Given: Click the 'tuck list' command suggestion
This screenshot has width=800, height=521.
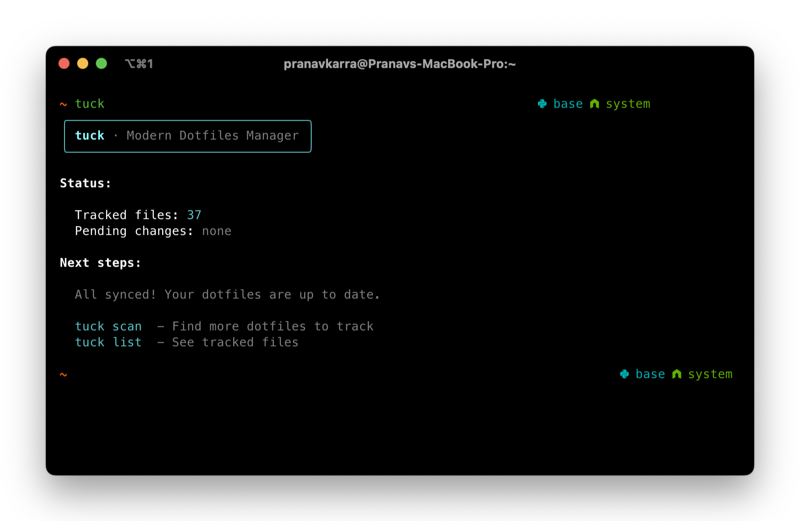Looking at the screenshot, I should tap(108, 342).
